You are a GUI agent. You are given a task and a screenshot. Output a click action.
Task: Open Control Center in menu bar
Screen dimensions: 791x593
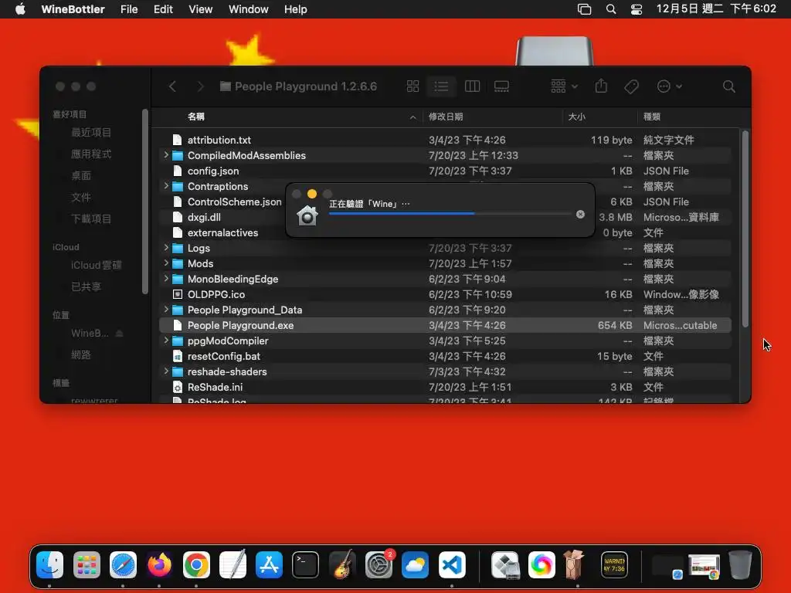coord(637,9)
